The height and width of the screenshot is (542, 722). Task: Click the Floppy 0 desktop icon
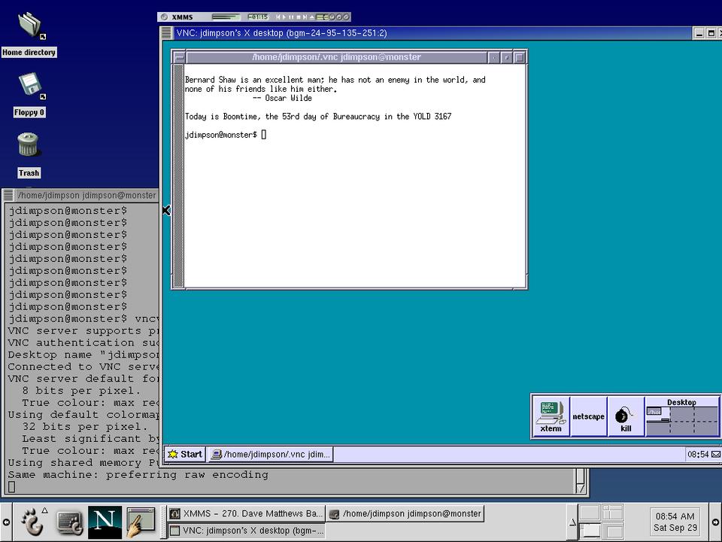tap(29, 85)
